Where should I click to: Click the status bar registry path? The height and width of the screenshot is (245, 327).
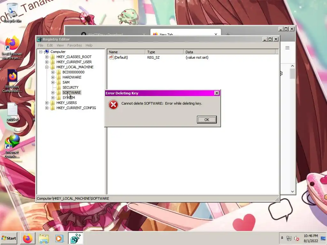73,198
